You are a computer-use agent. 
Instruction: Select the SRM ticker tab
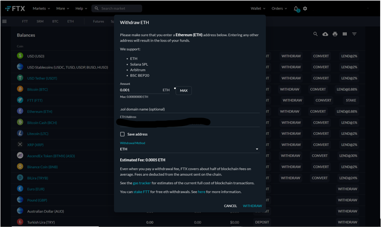pyautogui.click(x=40, y=21)
